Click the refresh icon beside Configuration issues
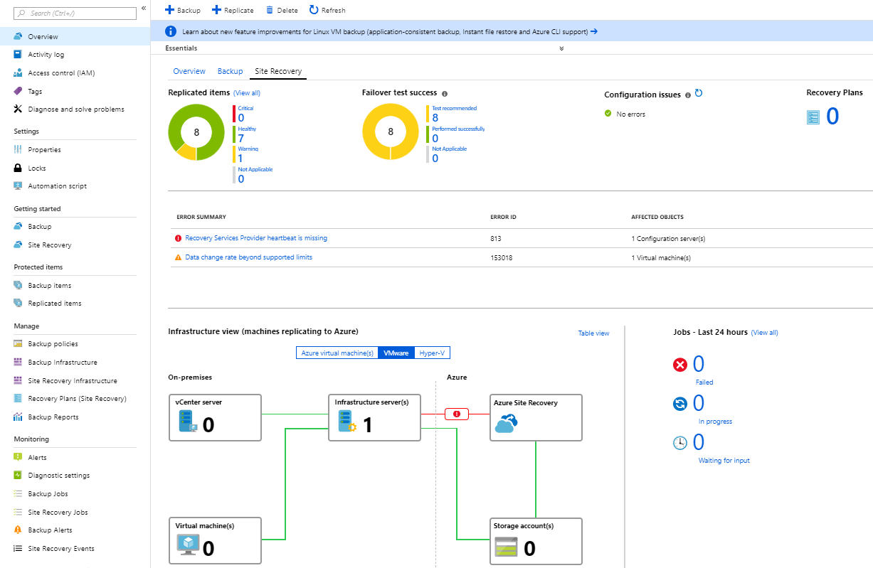Screen dimensions: 873x568 tap(698, 93)
